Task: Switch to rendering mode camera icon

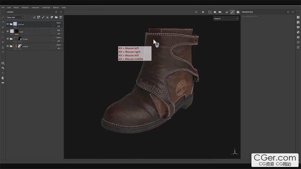Action: click(238, 12)
